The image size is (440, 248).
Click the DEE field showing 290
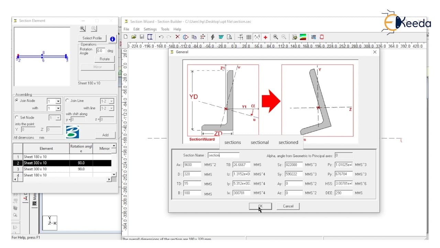(344, 193)
